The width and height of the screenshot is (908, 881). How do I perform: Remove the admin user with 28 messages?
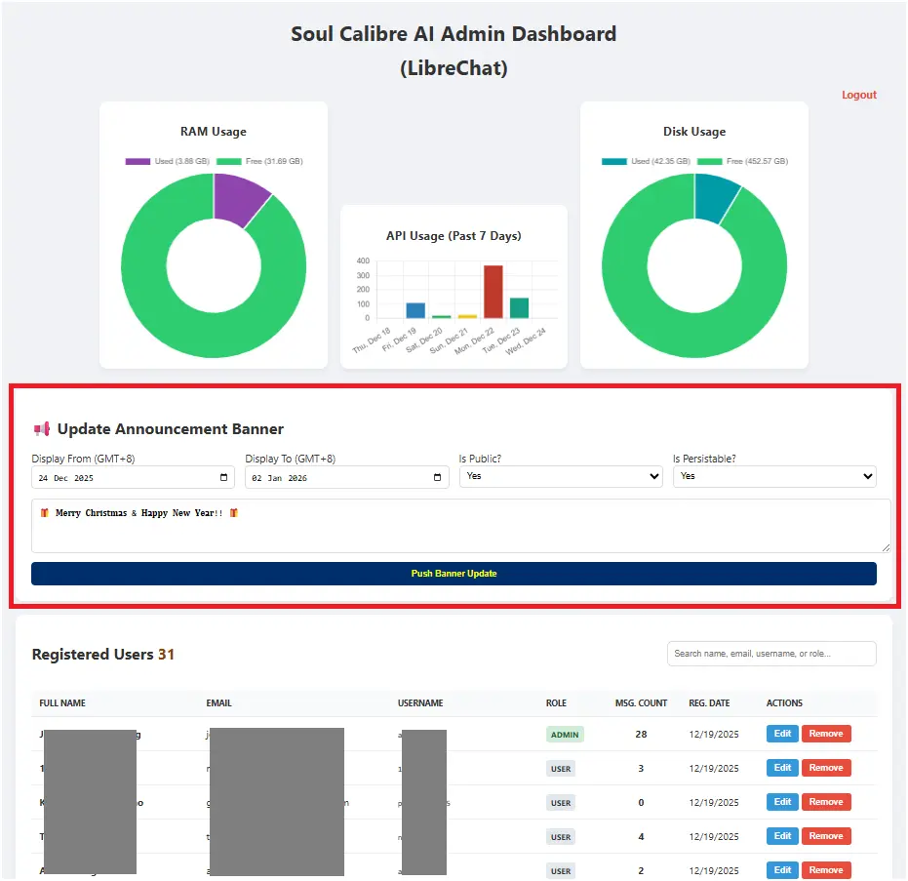click(826, 734)
